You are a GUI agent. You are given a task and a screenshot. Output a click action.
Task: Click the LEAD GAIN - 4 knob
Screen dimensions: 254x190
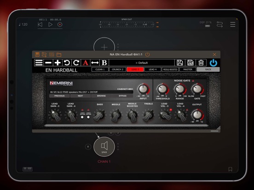tap(71, 115)
